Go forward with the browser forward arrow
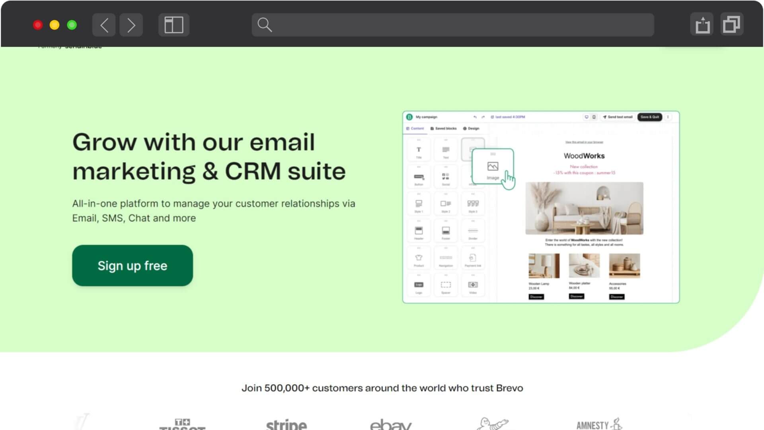This screenshot has width=764, height=430. pos(131,25)
